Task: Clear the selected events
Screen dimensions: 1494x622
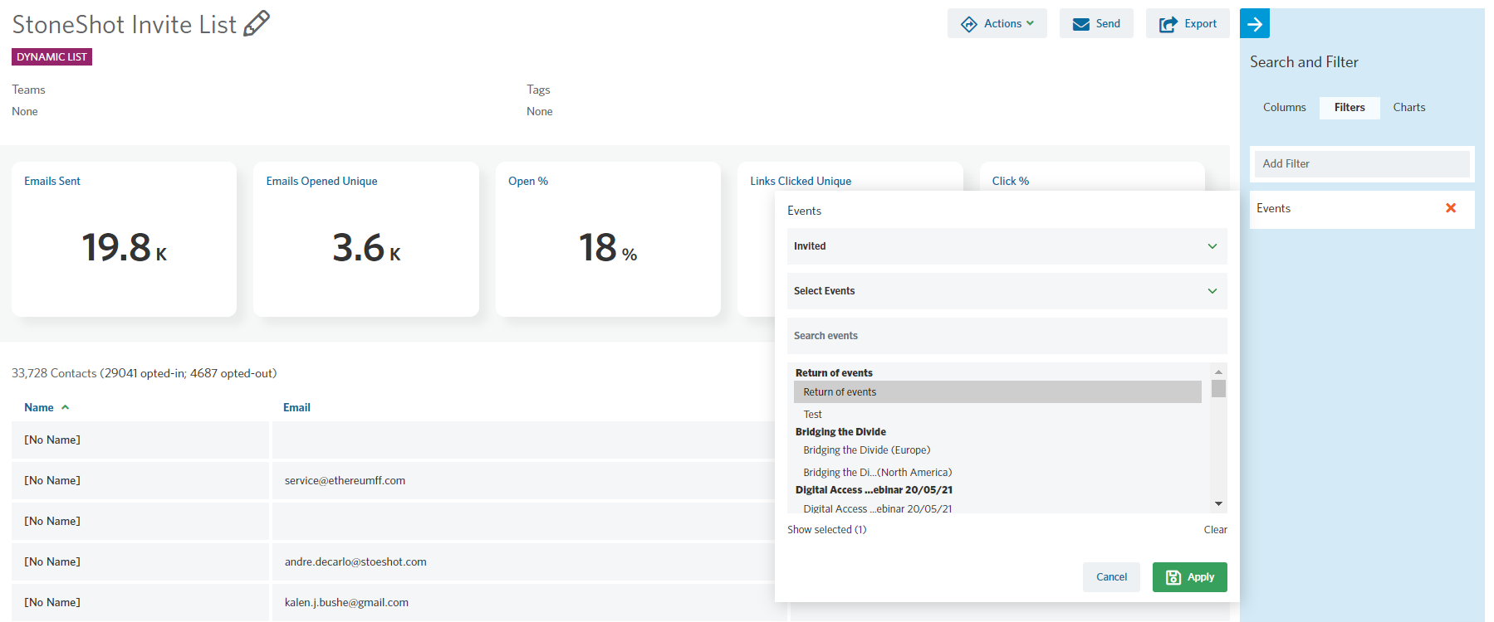Action: [x=1215, y=530]
